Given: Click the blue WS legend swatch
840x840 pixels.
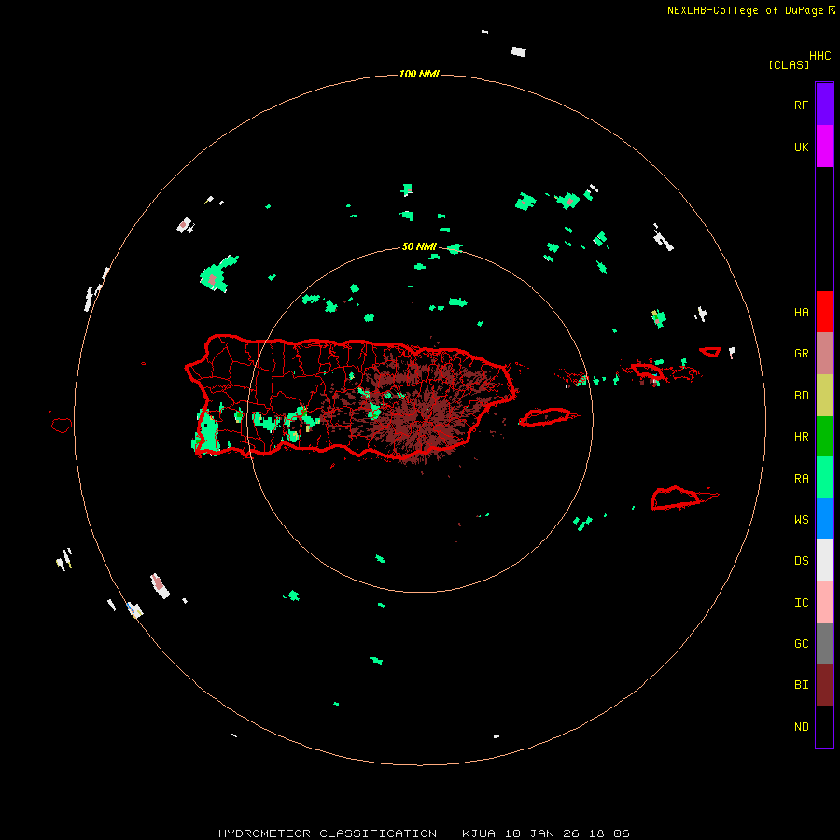Looking at the screenshot, I should click(824, 519).
